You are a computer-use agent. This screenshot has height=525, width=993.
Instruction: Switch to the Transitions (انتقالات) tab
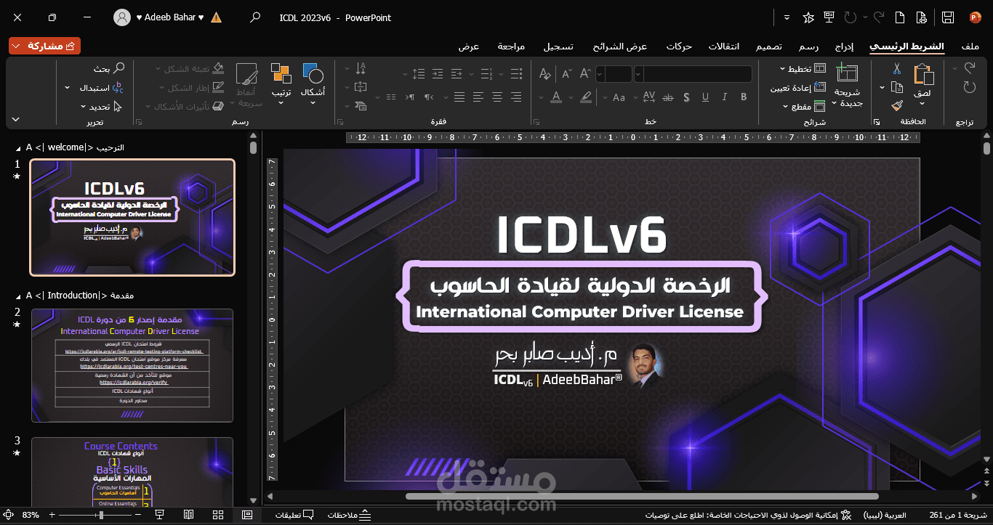724,46
